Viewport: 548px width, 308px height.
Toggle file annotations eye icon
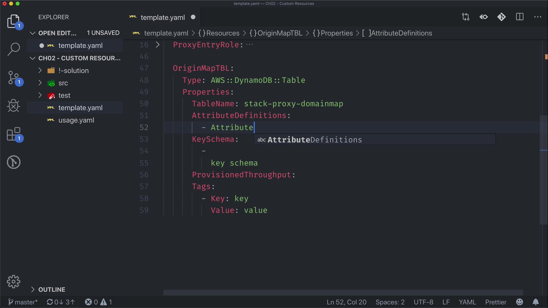point(483,17)
